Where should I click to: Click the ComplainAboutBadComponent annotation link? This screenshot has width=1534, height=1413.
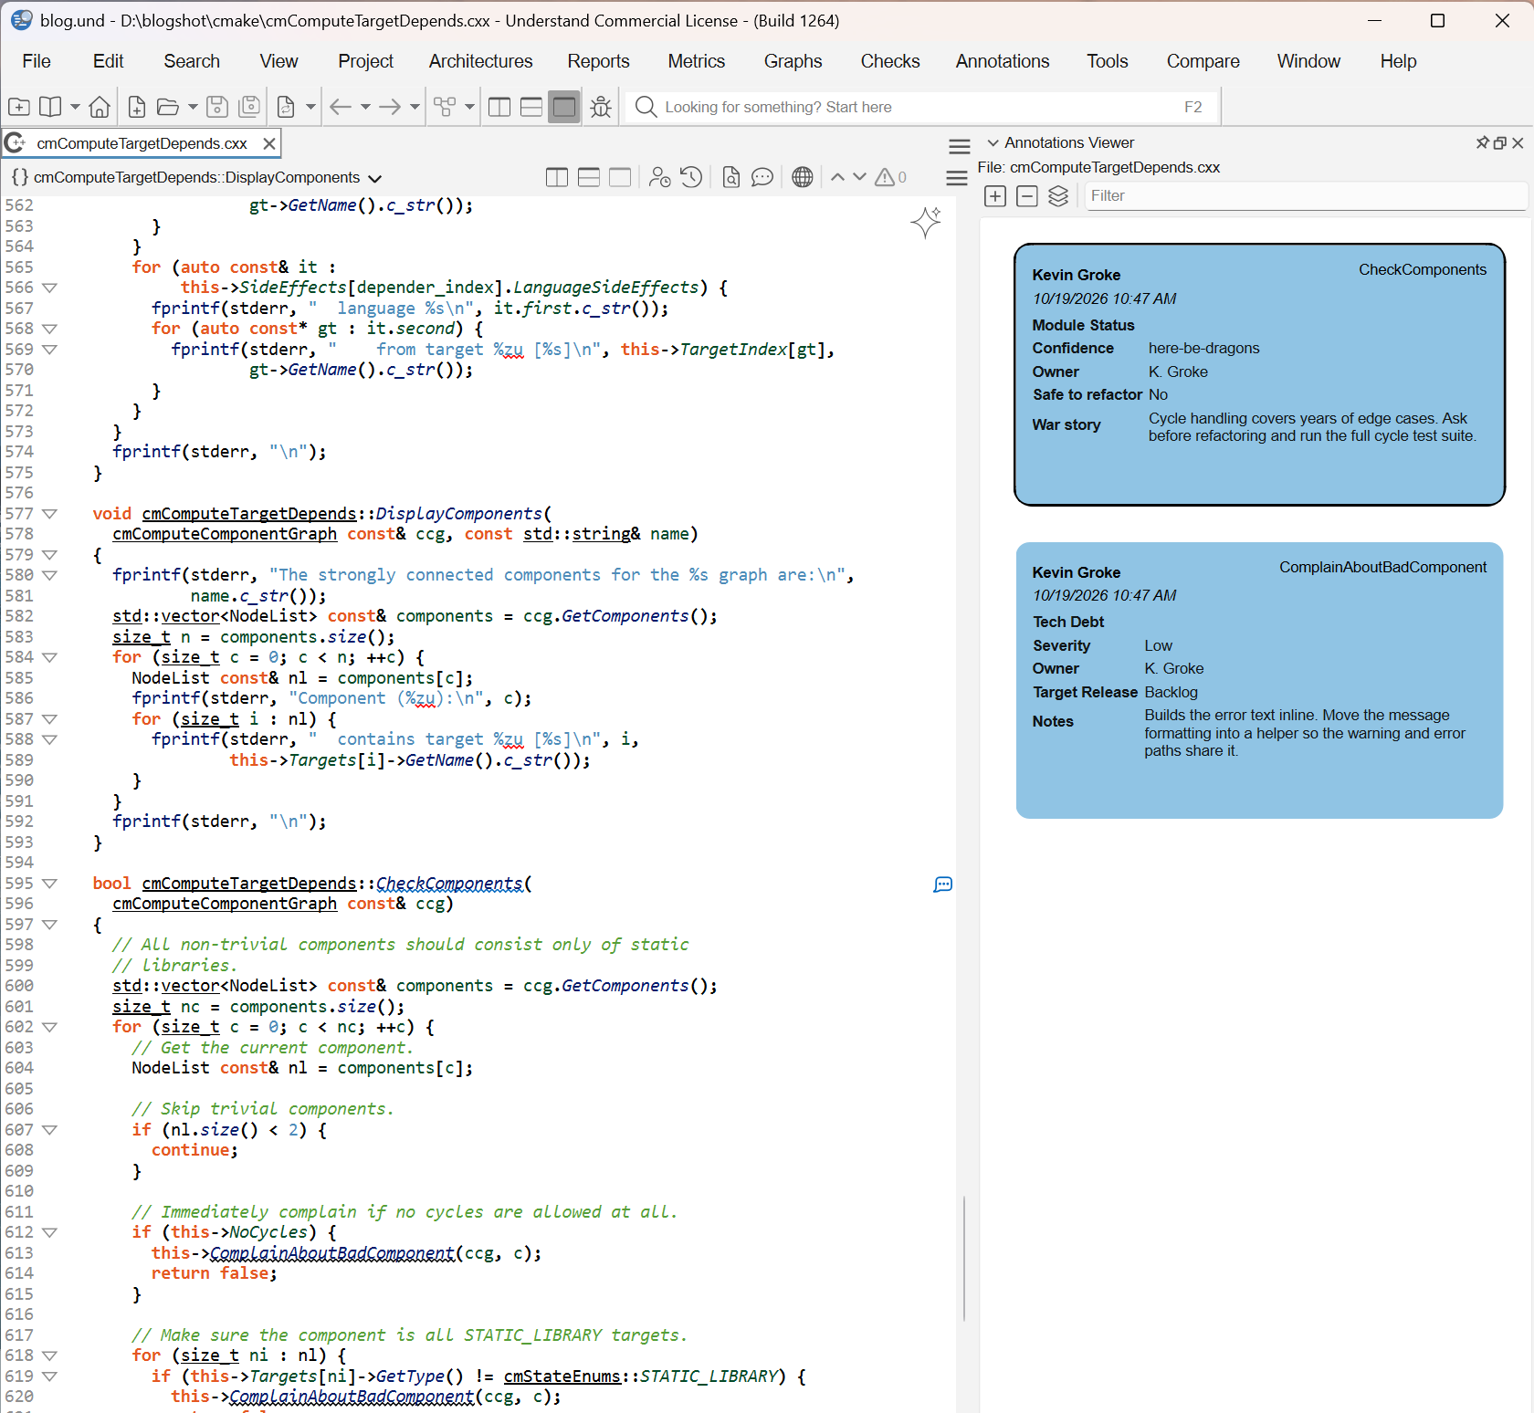(x=1382, y=567)
